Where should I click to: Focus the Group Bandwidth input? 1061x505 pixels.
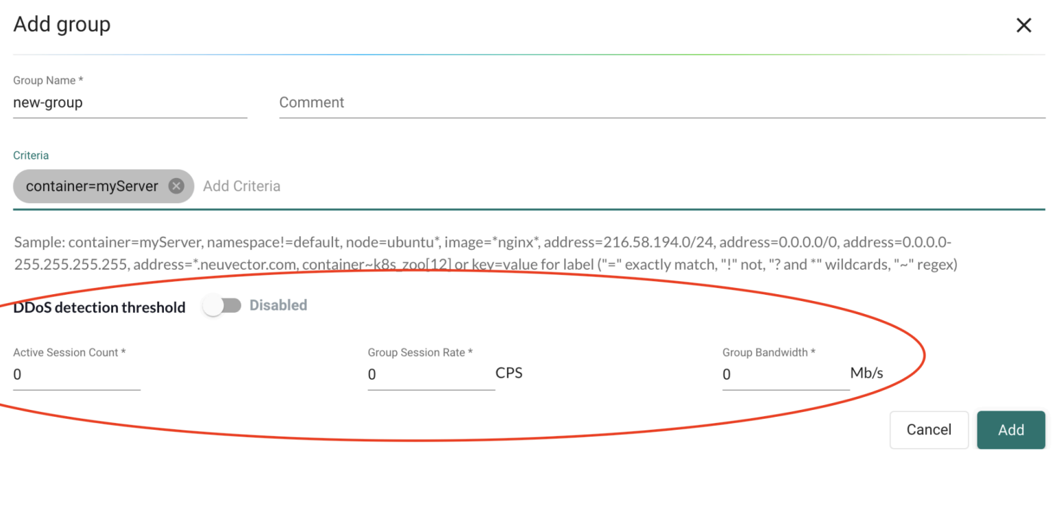click(785, 374)
